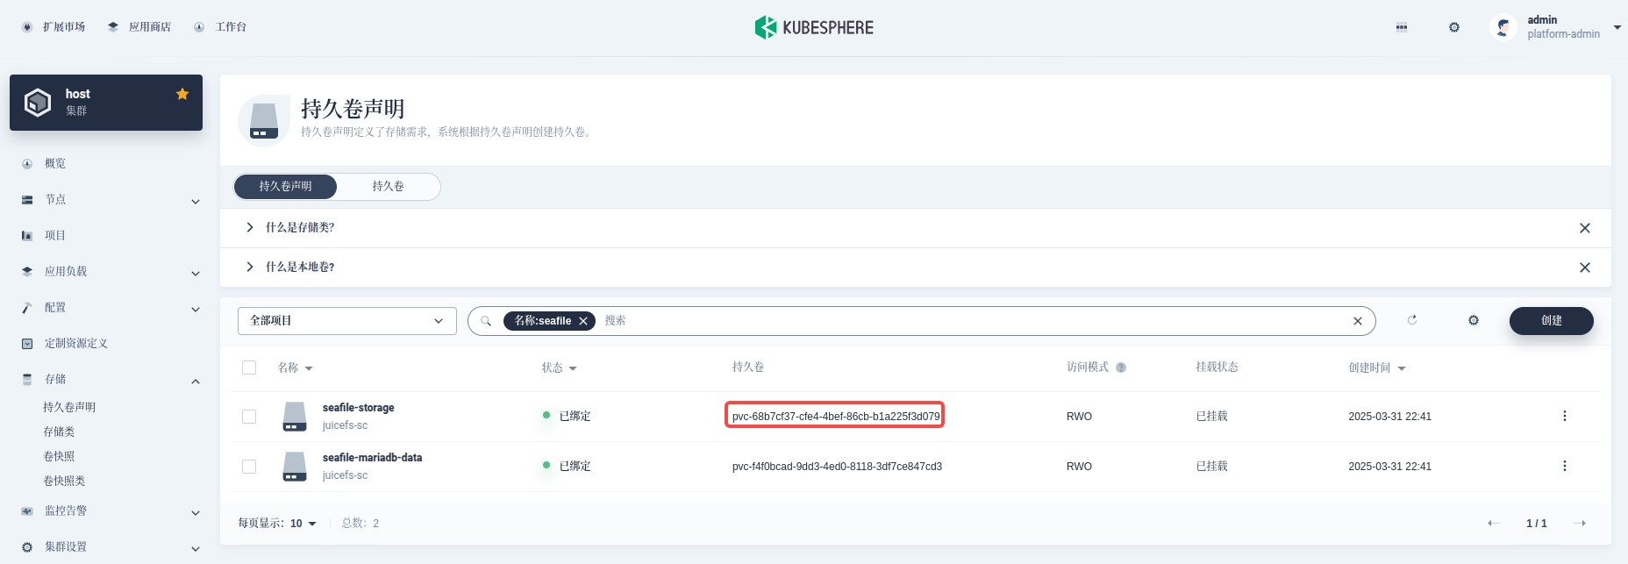The image size is (1628, 564).
Task: Open the 全部项目 project dropdown
Action: (347, 321)
